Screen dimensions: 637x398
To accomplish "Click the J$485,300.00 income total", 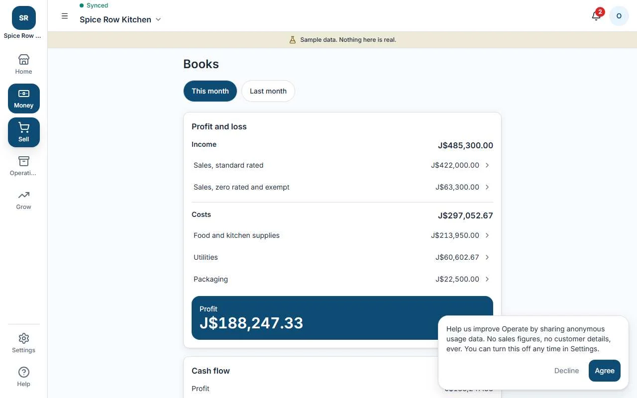I will pyautogui.click(x=465, y=145).
